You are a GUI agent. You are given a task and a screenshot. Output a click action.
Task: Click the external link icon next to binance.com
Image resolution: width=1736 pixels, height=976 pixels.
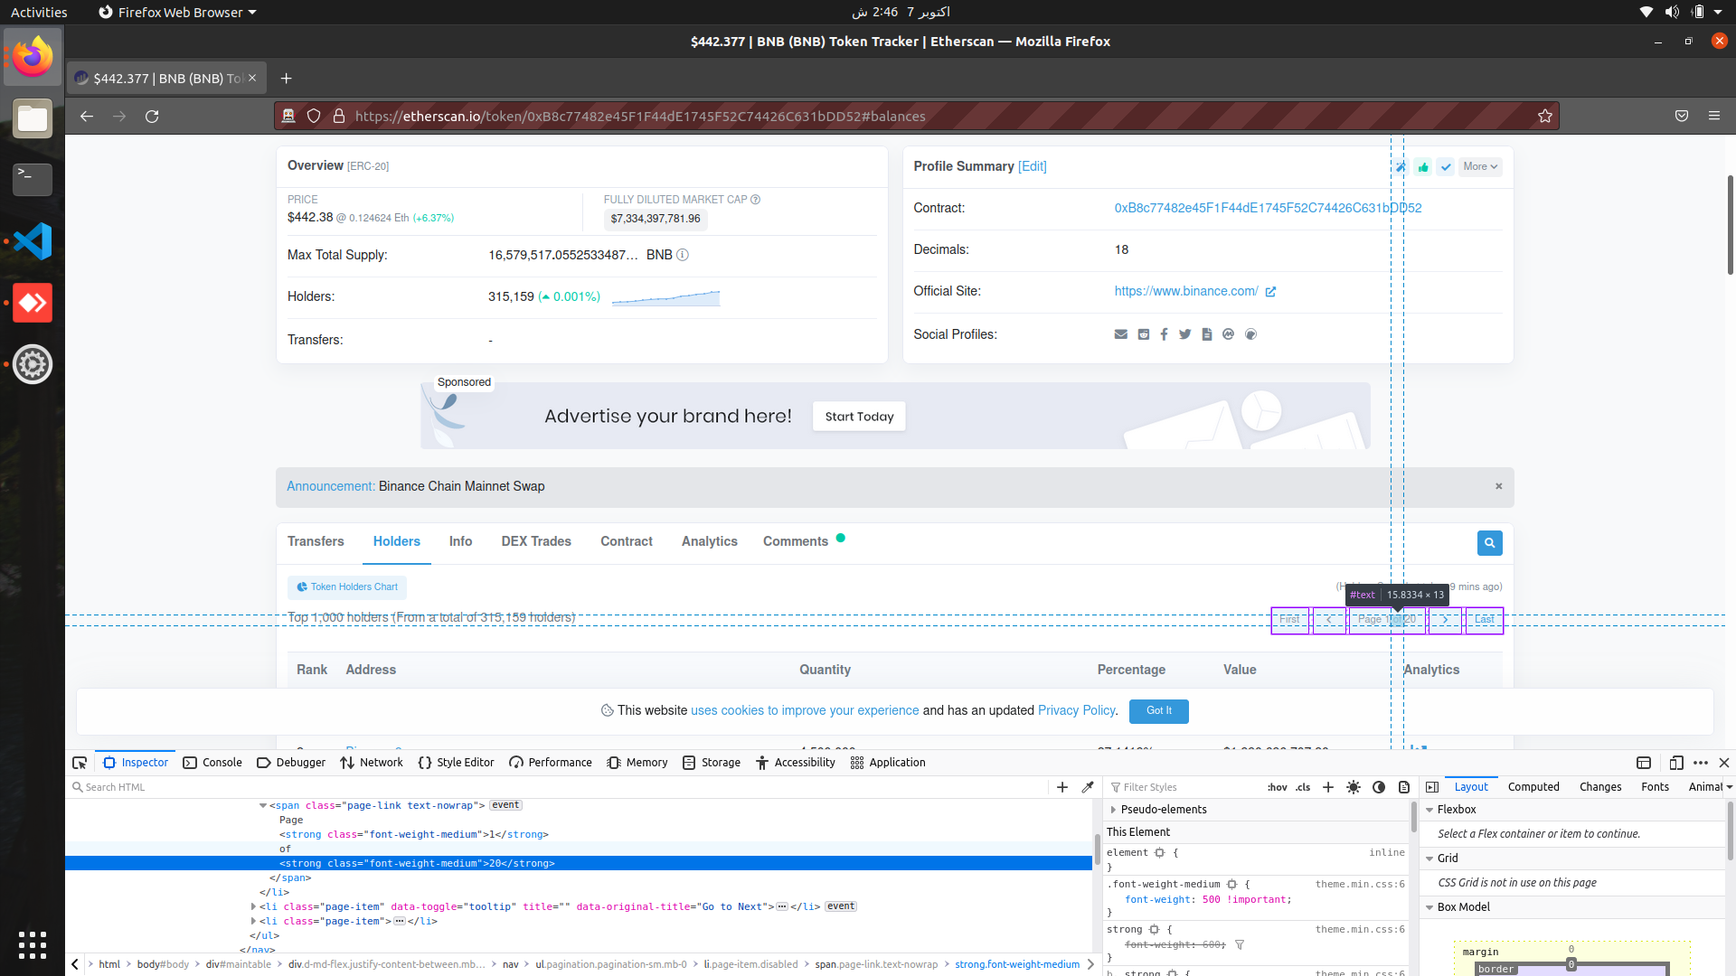pos(1270,292)
